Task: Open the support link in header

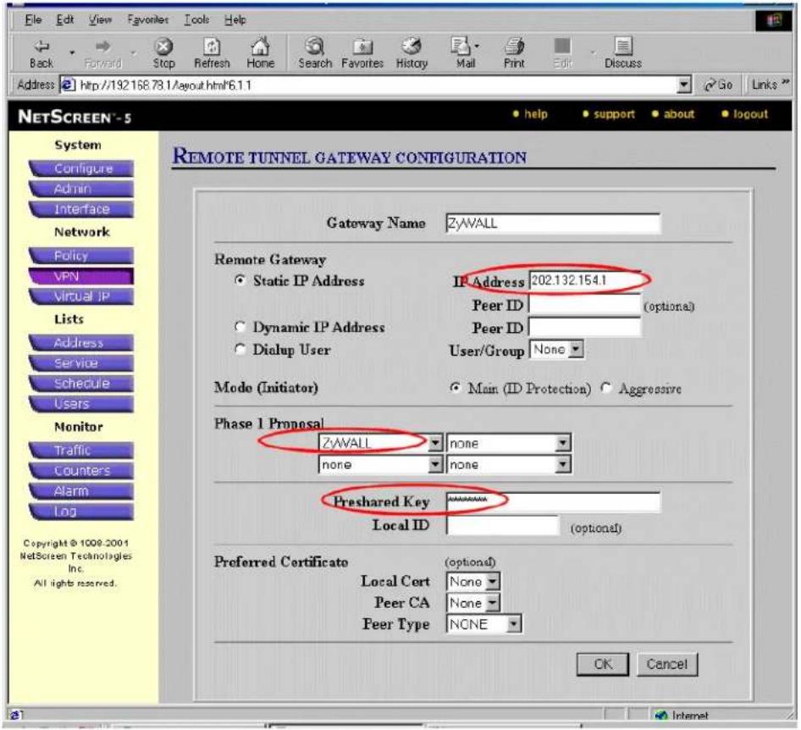Action: point(614,113)
